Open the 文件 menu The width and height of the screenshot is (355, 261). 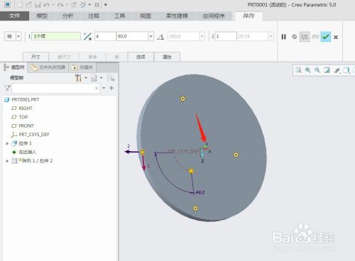(x=14, y=16)
